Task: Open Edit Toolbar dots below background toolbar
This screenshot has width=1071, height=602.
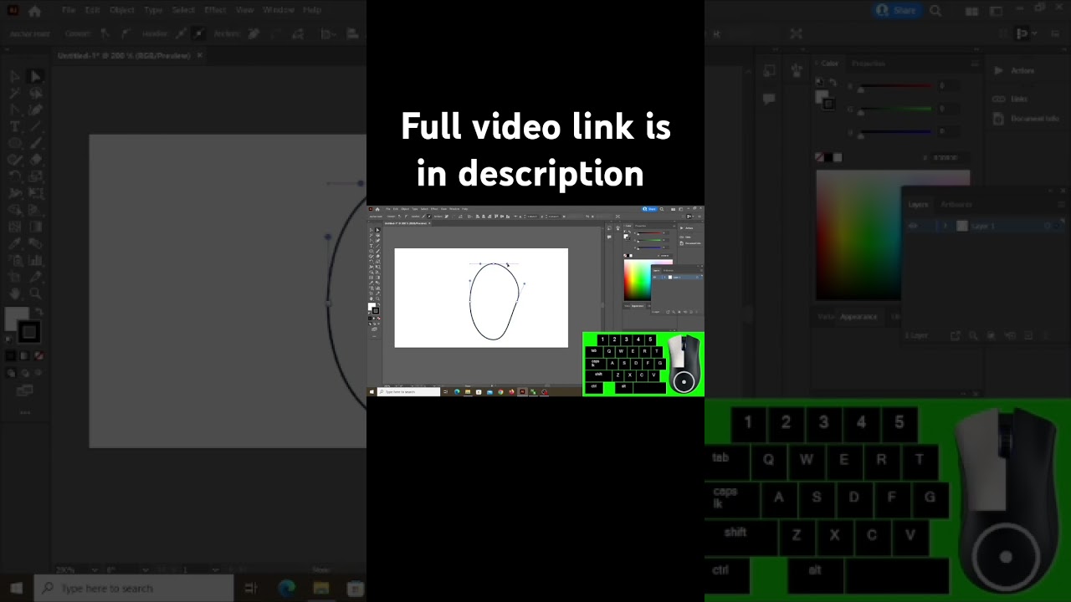Action: (25, 411)
